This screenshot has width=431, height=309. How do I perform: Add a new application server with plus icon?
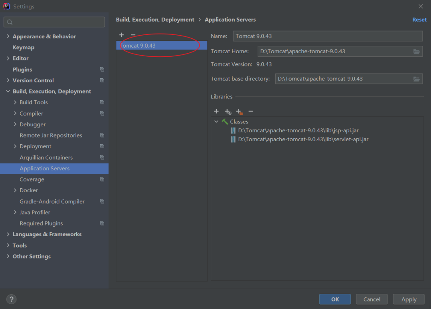(x=121, y=35)
